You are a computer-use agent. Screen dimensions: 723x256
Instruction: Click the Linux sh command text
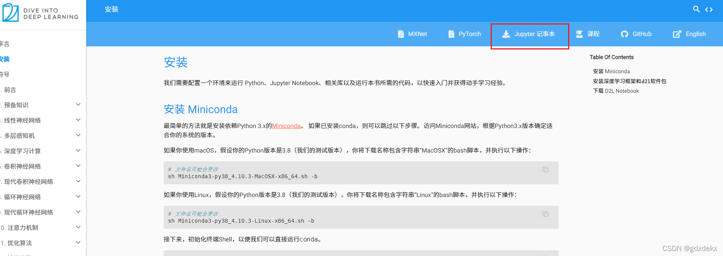coord(241,221)
